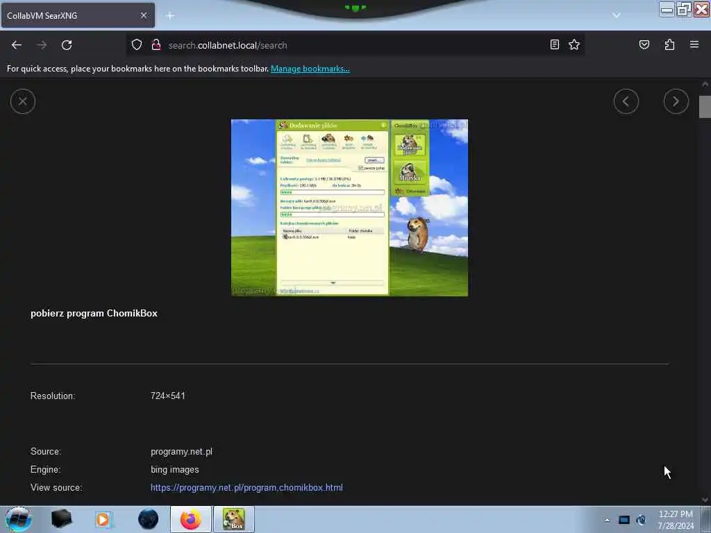Image resolution: width=711 pixels, height=533 pixels.
Task: Open the dark globe taskbar icon
Action: 149,519
